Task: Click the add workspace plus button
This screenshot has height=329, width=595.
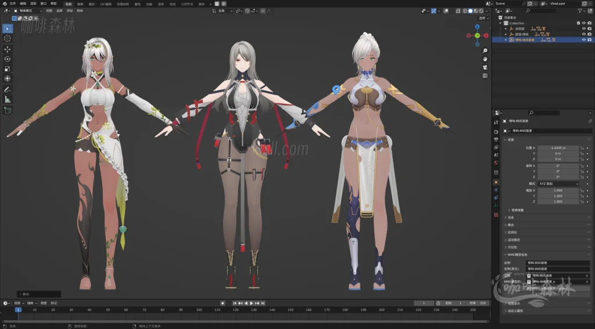Action: pos(210,4)
